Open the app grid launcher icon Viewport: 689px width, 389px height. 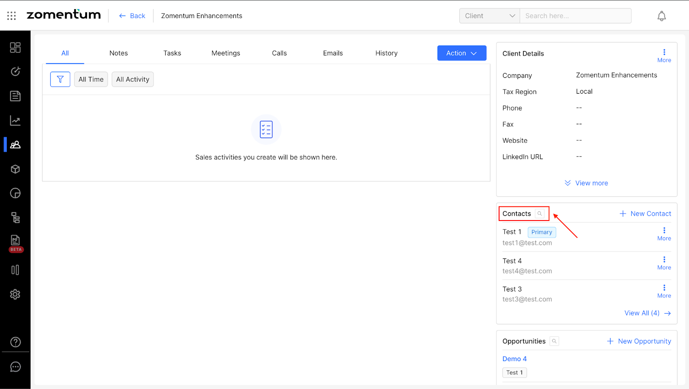pos(12,16)
